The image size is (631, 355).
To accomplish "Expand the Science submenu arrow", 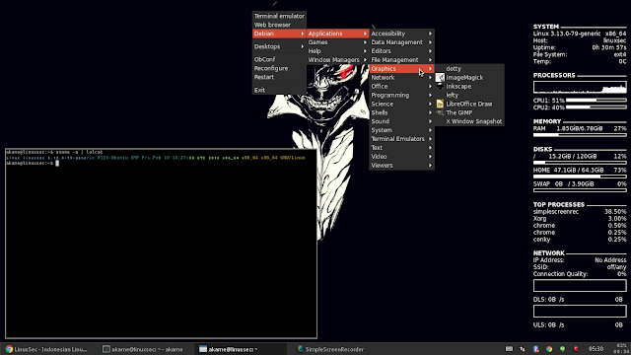I will coord(430,104).
